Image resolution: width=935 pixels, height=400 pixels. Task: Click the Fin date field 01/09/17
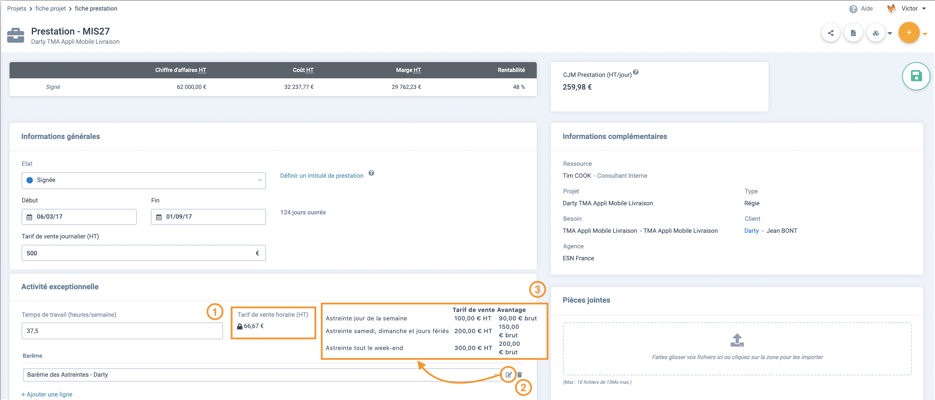pyautogui.click(x=208, y=217)
